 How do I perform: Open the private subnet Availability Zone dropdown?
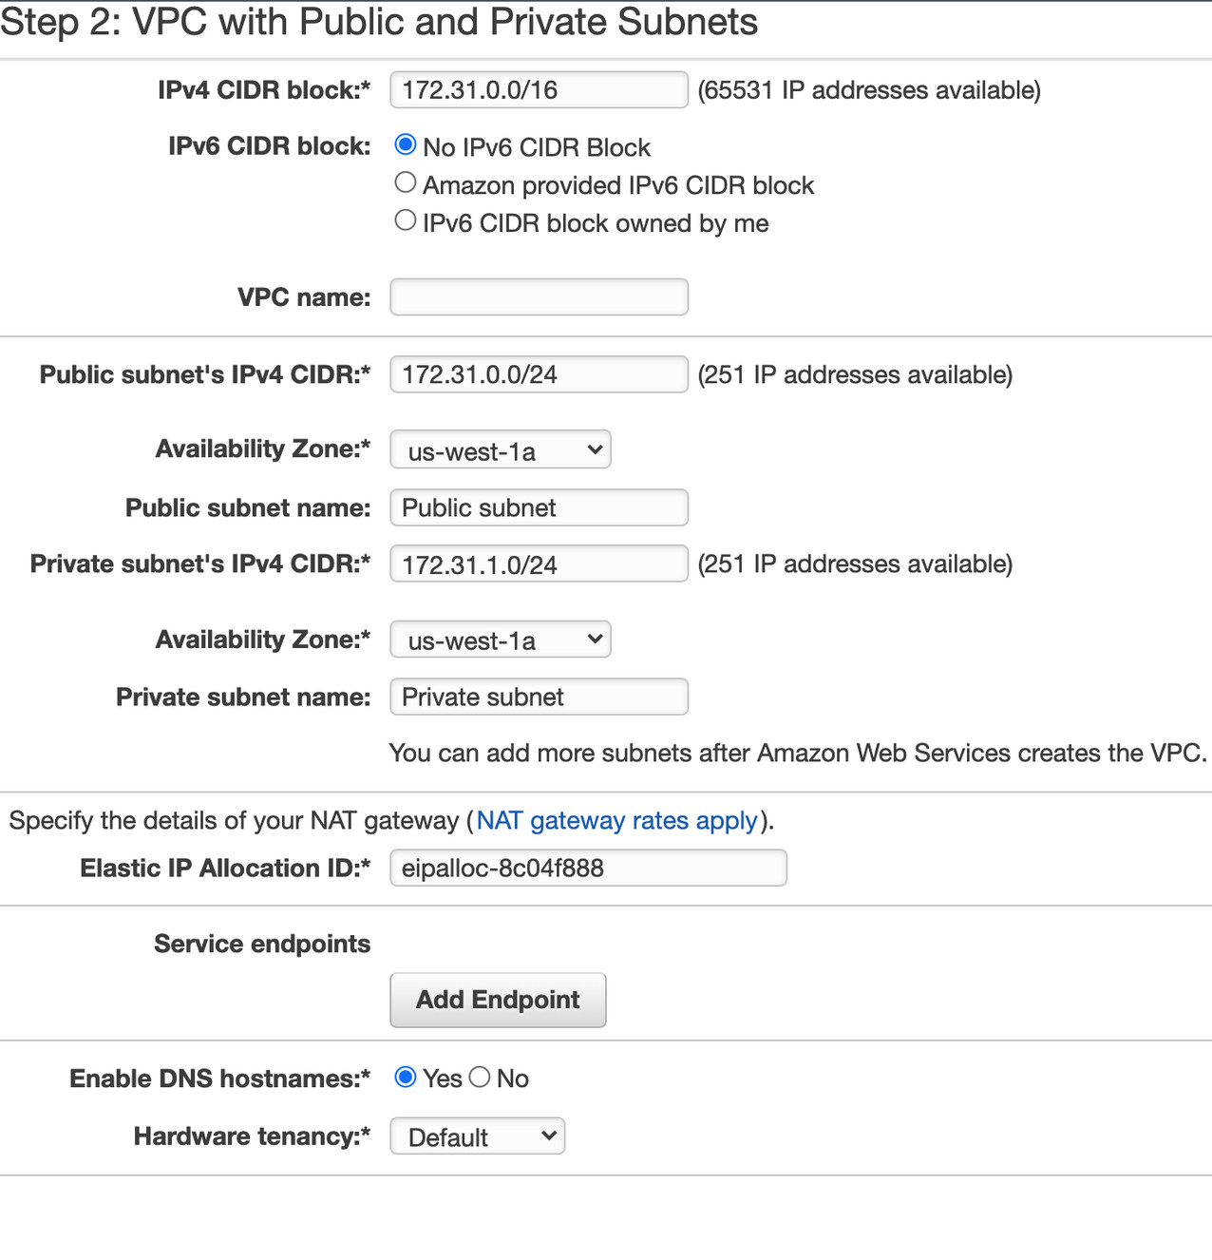(x=500, y=640)
